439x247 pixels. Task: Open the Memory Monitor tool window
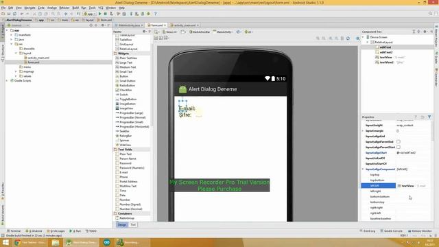click(420, 231)
